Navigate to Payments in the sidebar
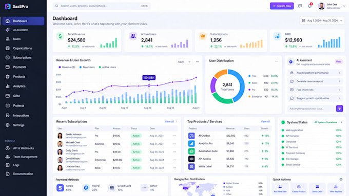 [24, 67]
